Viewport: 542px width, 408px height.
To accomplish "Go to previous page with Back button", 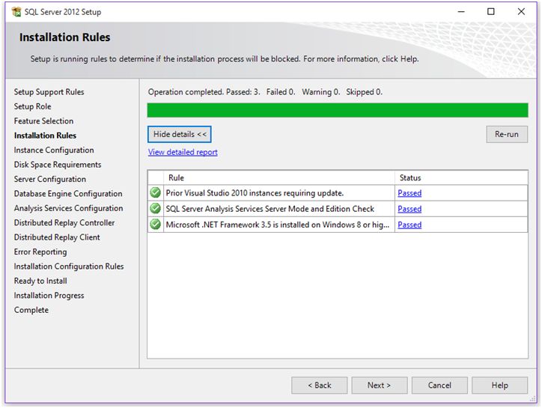I will click(x=320, y=386).
